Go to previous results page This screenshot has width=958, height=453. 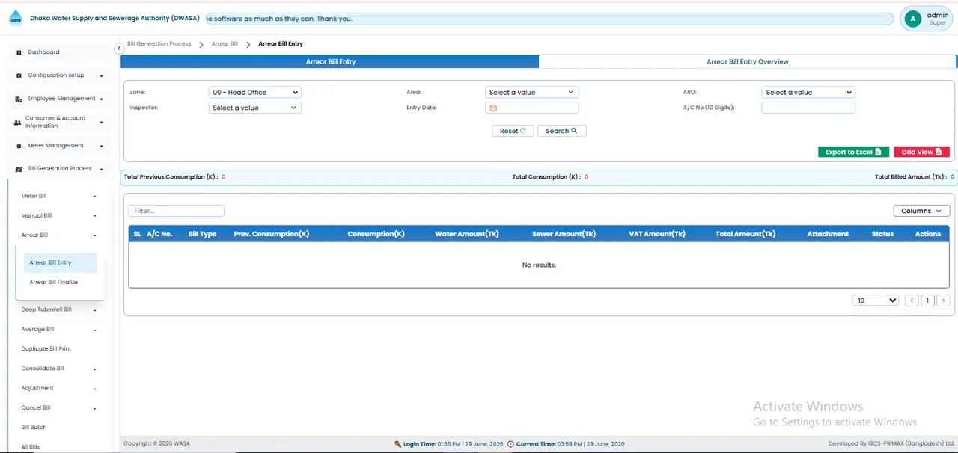(912, 301)
